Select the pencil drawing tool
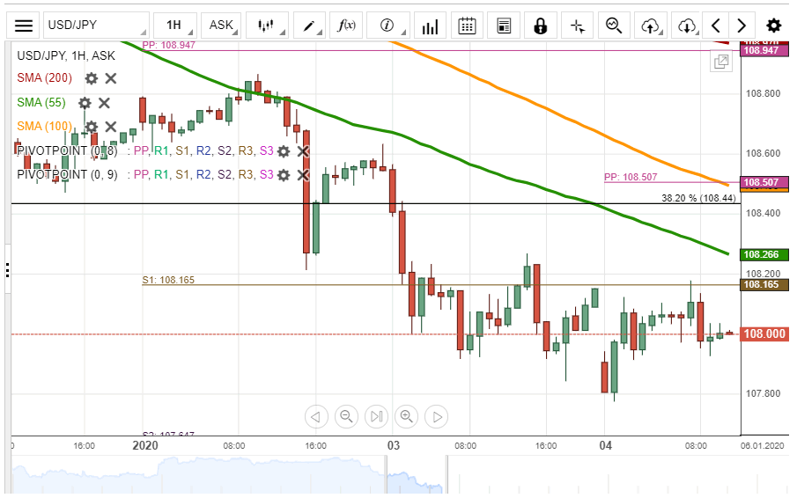 click(311, 26)
